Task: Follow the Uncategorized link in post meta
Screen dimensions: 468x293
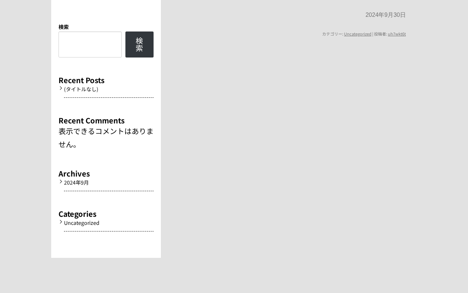Action: point(358,34)
